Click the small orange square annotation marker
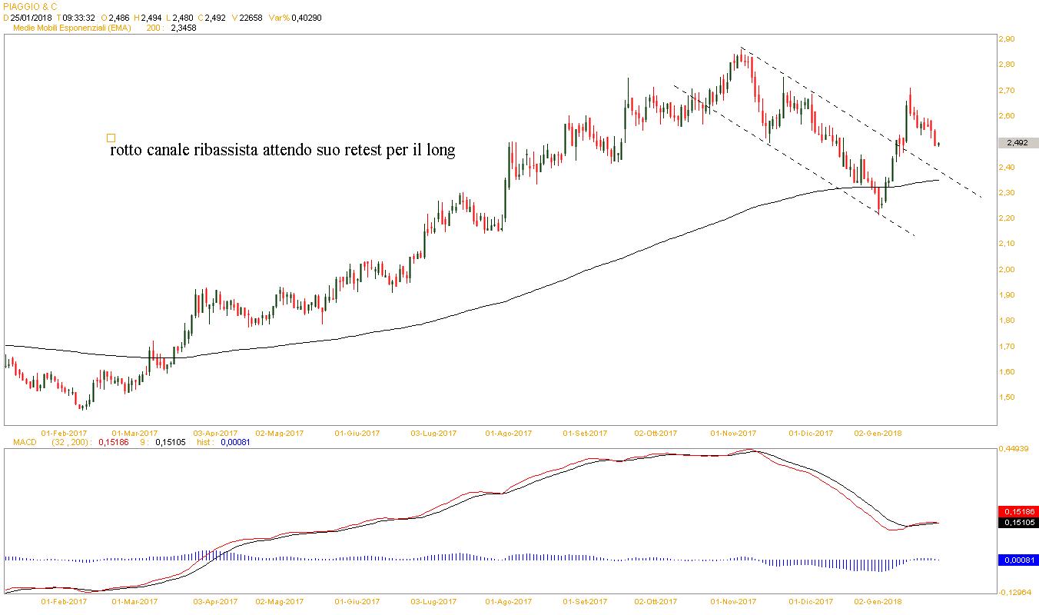The width and height of the screenshot is (1039, 615). [x=111, y=138]
